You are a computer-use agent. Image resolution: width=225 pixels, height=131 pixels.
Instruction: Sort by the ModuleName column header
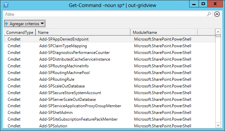(164, 32)
